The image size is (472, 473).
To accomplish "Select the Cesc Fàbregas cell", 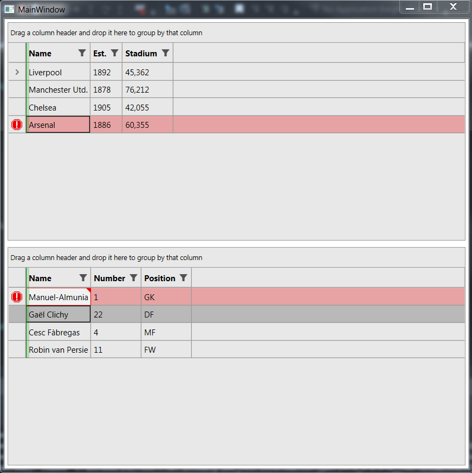I will [x=59, y=332].
